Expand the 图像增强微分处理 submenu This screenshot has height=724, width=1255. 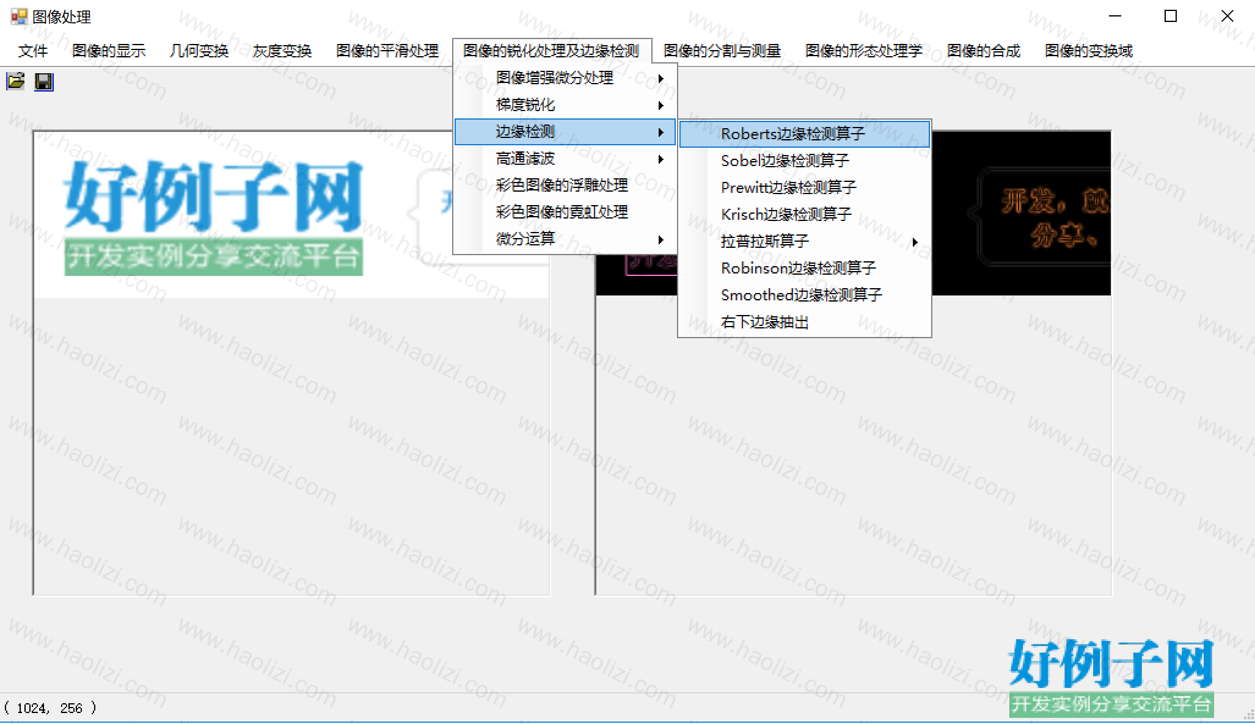[565, 78]
